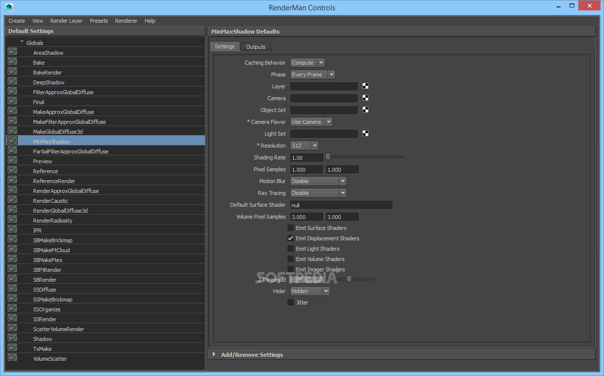Click the checkered map button next to Camera
604x376 pixels.
365,98
